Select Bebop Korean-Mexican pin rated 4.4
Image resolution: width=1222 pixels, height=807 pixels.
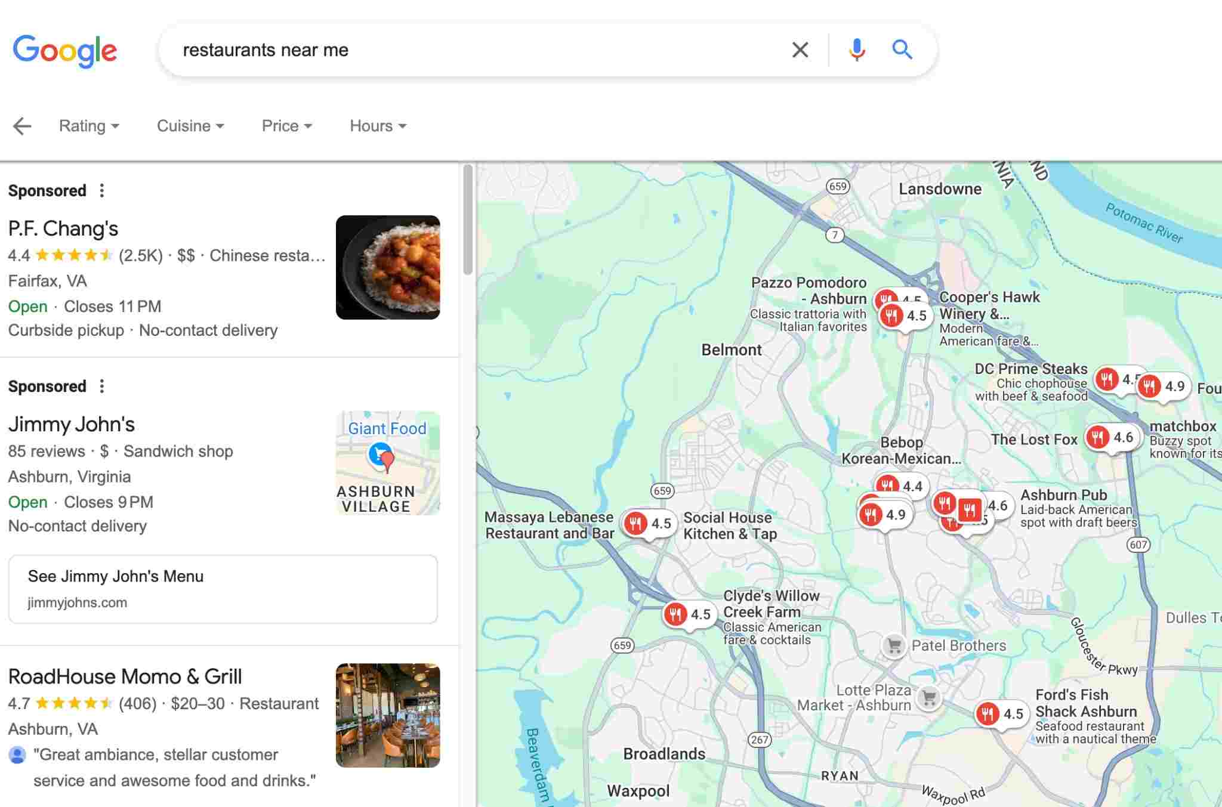pos(901,486)
